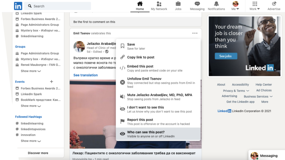This screenshot has height=160, width=285.
Task: Open LinkedIn Spark under Events
Action: point(31,94)
